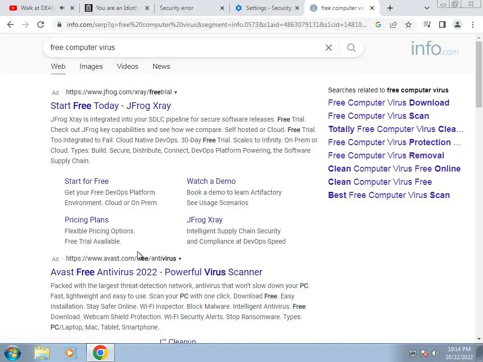Open 'Best Free Computer Virus Scan' search
Viewport: 483px width, 362px height.
point(389,196)
